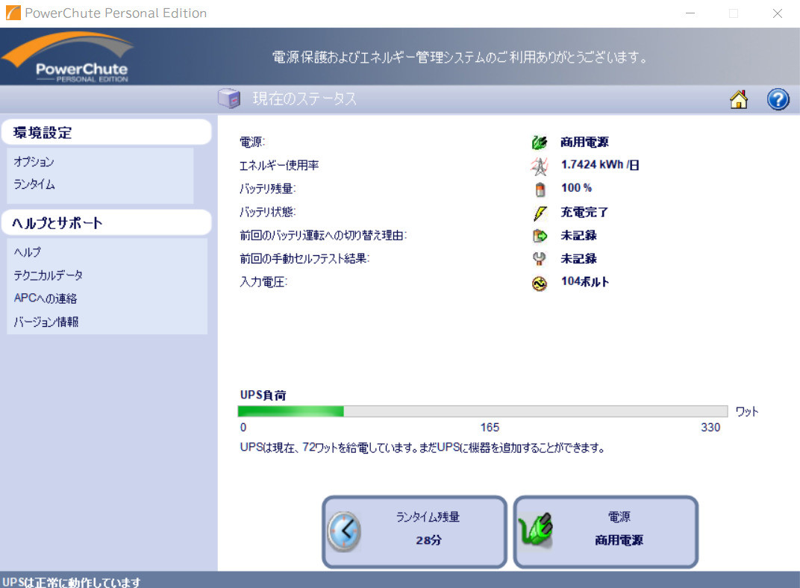Click the ヘルプとサポート section header
Screen dimensions: 800x588
(x=106, y=223)
